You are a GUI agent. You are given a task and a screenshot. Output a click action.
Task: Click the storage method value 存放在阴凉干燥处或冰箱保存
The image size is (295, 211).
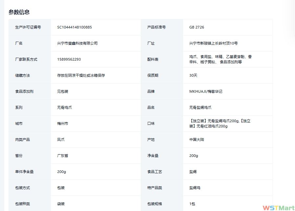click(81, 75)
